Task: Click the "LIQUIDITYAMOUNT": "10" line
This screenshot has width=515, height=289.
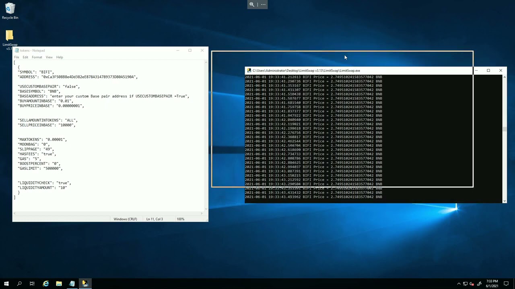Action: (x=42, y=188)
